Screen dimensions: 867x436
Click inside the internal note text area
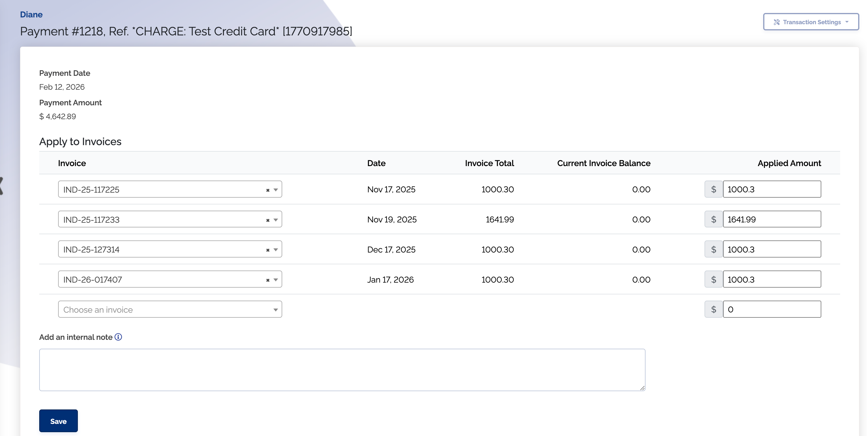click(x=341, y=370)
